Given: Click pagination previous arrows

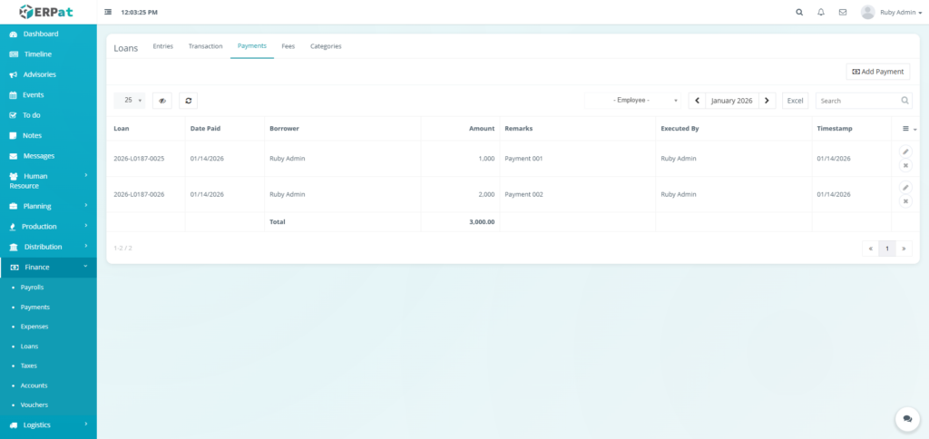Looking at the screenshot, I should [870, 249].
